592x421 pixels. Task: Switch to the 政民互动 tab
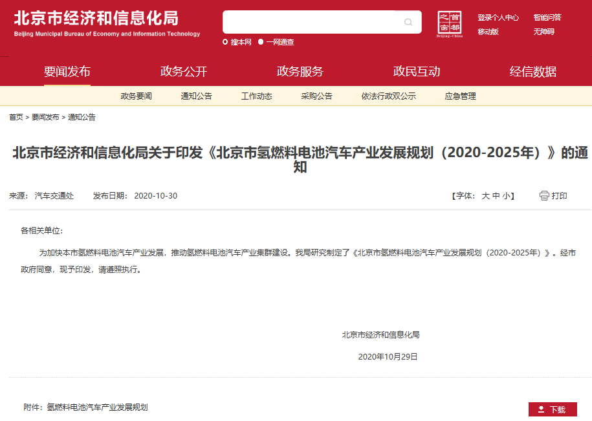pyautogui.click(x=417, y=72)
